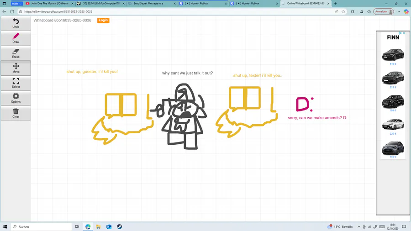Open Steam from the taskbar

click(x=119, y=226)
